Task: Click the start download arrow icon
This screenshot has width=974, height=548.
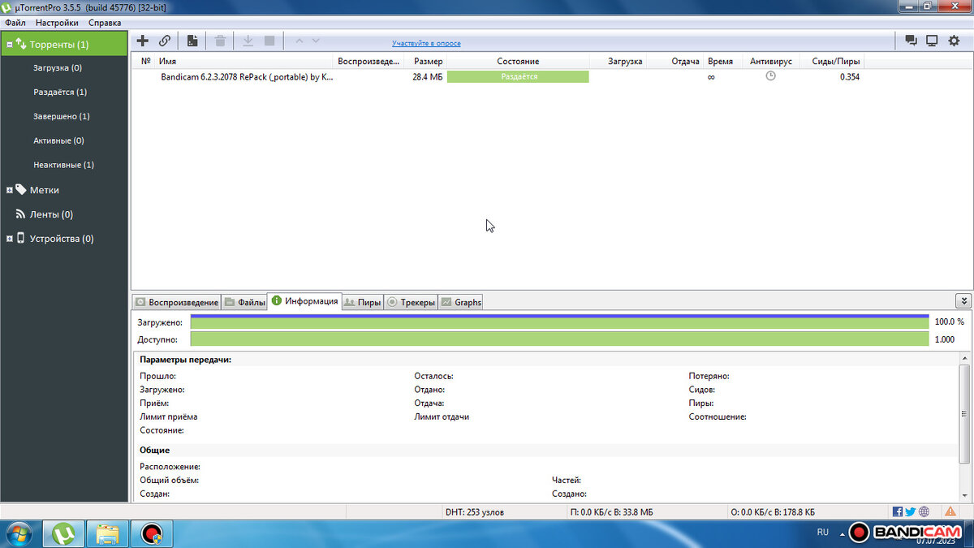Action: 248,41
